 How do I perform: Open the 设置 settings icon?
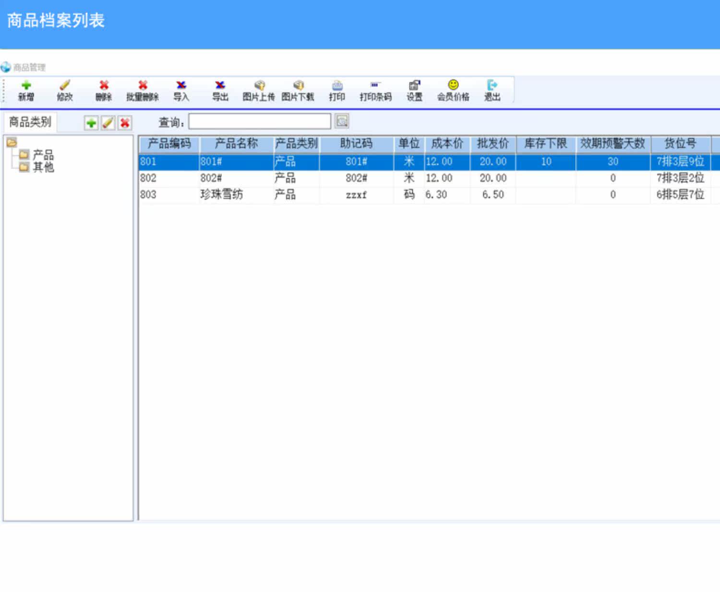pos(414,85)
